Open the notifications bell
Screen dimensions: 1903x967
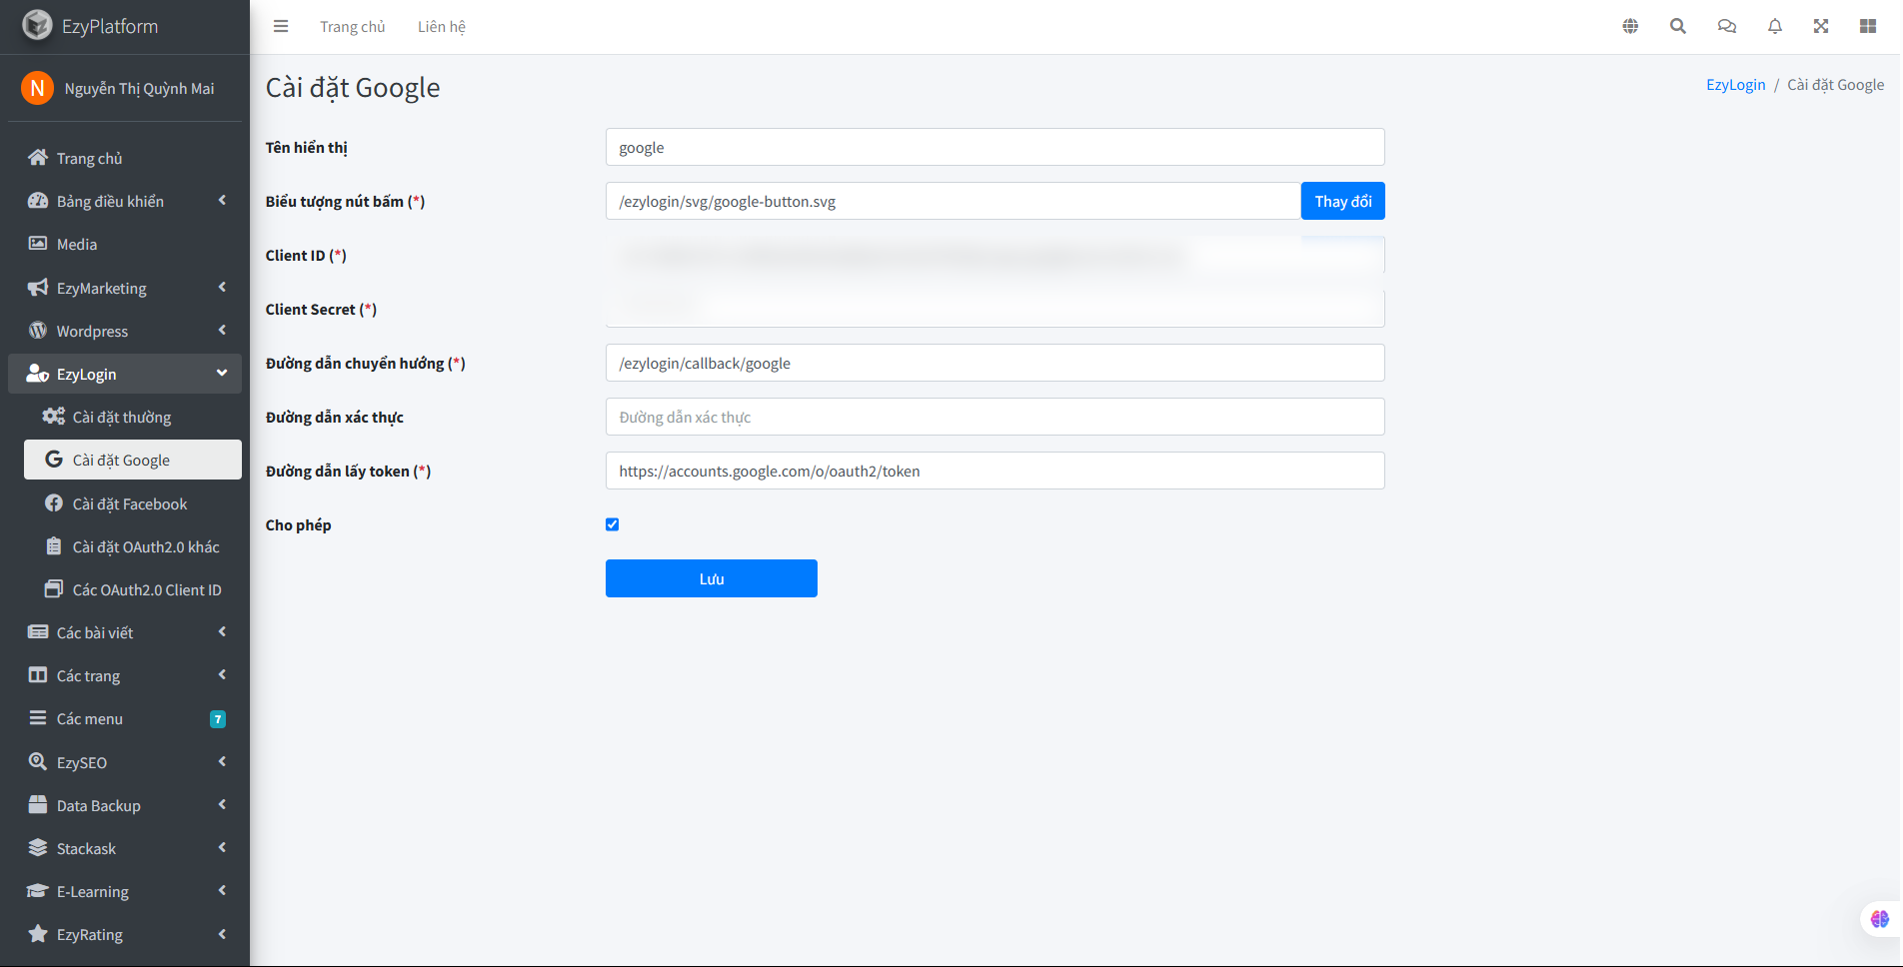pyautogui.click(x=1775, y=26)
